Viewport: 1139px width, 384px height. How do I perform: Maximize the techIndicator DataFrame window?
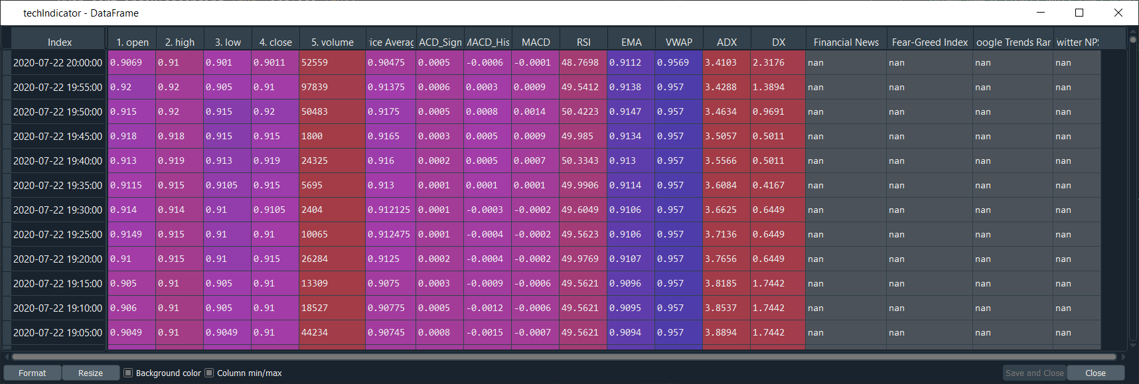[x=1079, y=13]
